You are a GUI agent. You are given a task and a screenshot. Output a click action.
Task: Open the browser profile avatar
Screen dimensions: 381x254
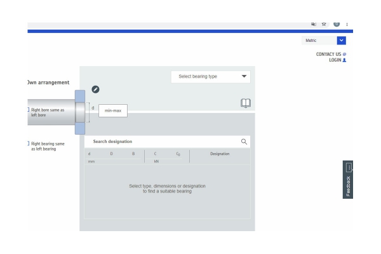point(337,24)
